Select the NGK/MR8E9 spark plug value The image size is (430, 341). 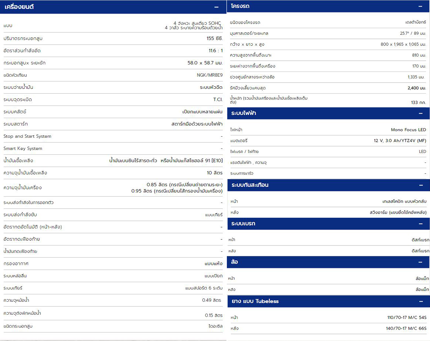pyautogui.click(x=209, y=75)
